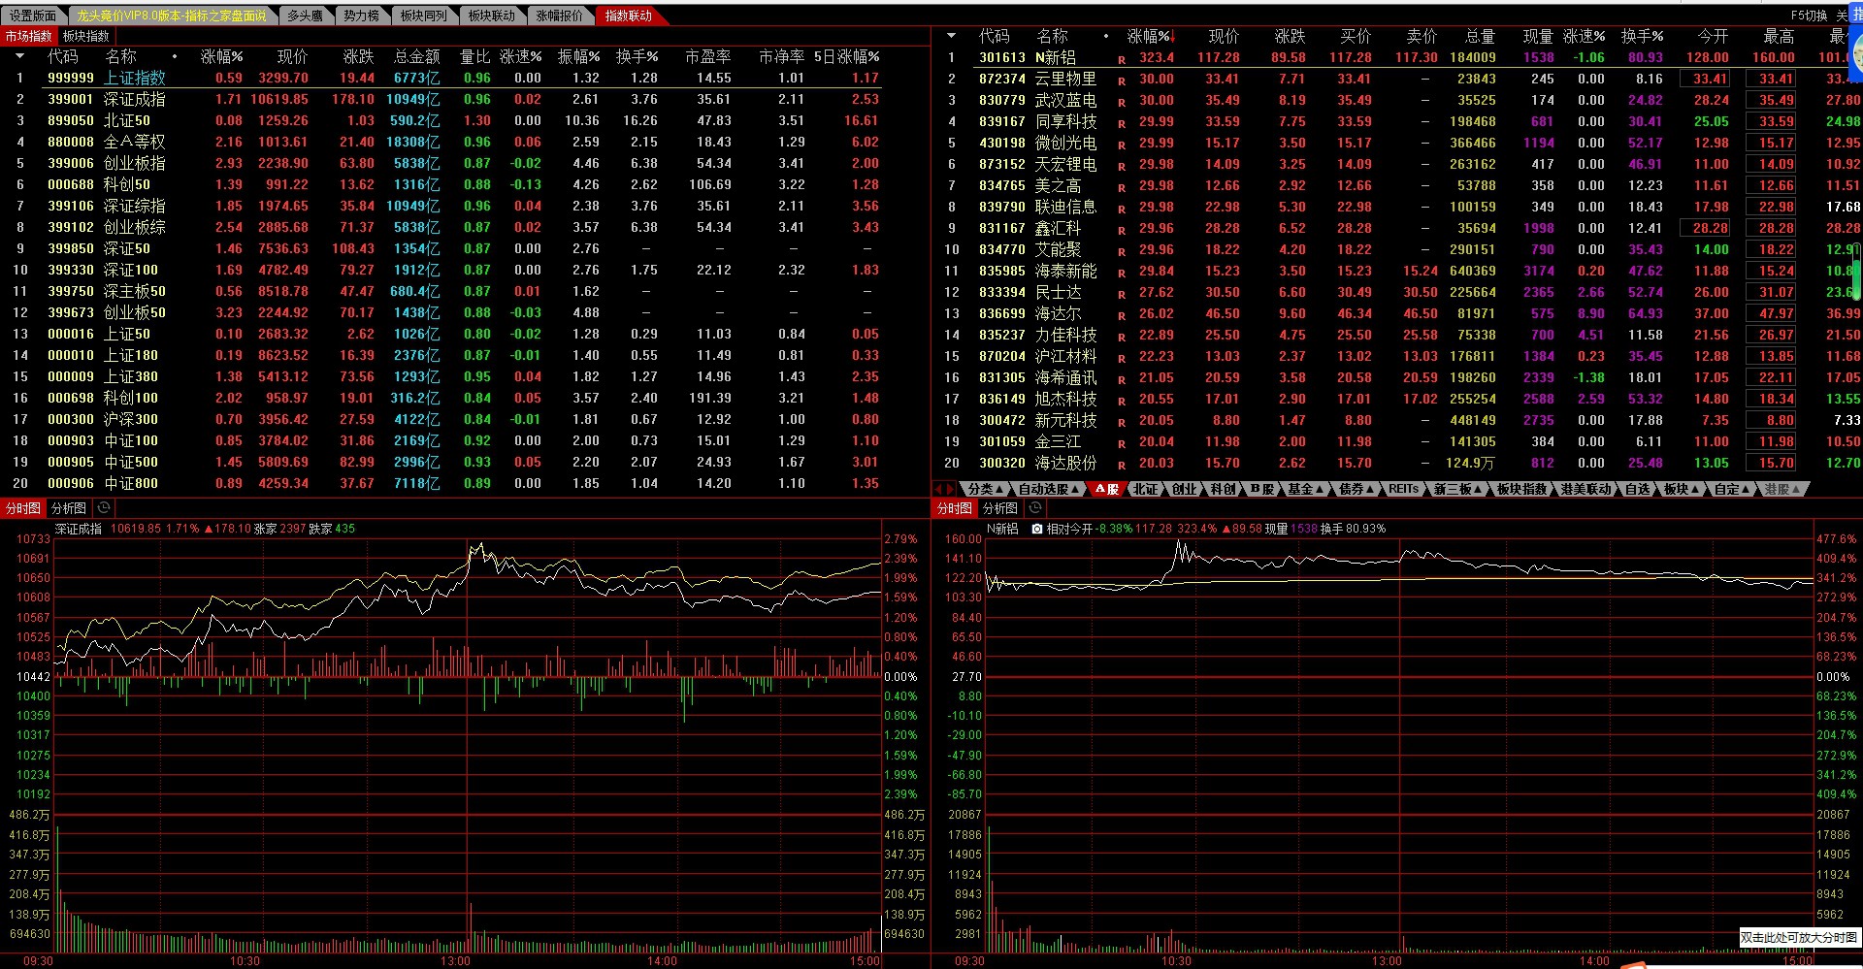Screen dimensions: 1863x969
Task: Click the left scroll arrow of bottom category tabs
Action: pyautogui.click(x=938, y=489)
